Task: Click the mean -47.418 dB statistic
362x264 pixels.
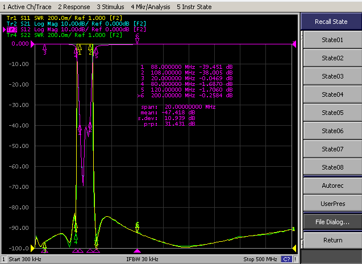Action: (x=168, y=113)
